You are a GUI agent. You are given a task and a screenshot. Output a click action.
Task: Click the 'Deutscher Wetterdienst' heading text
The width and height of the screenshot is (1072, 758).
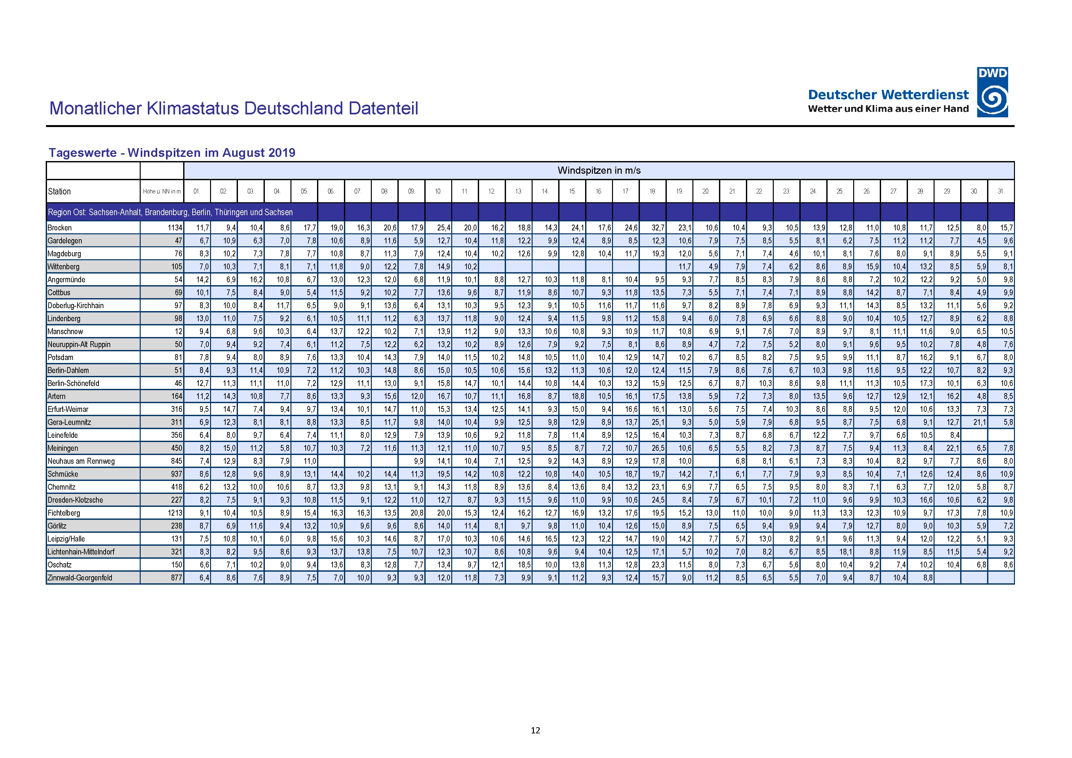click(889, 94)
